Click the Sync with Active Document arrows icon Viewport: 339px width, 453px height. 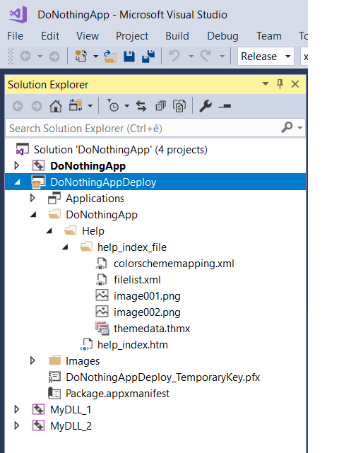(x=141, y=106)
